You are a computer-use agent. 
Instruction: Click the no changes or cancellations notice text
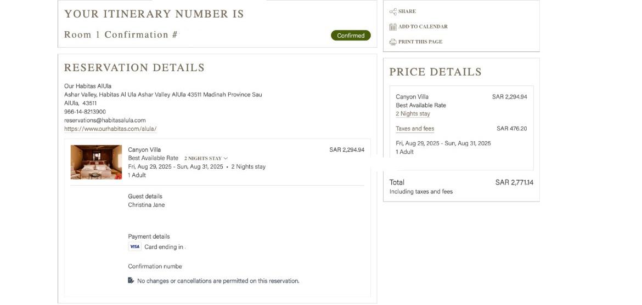coord(218,281)
